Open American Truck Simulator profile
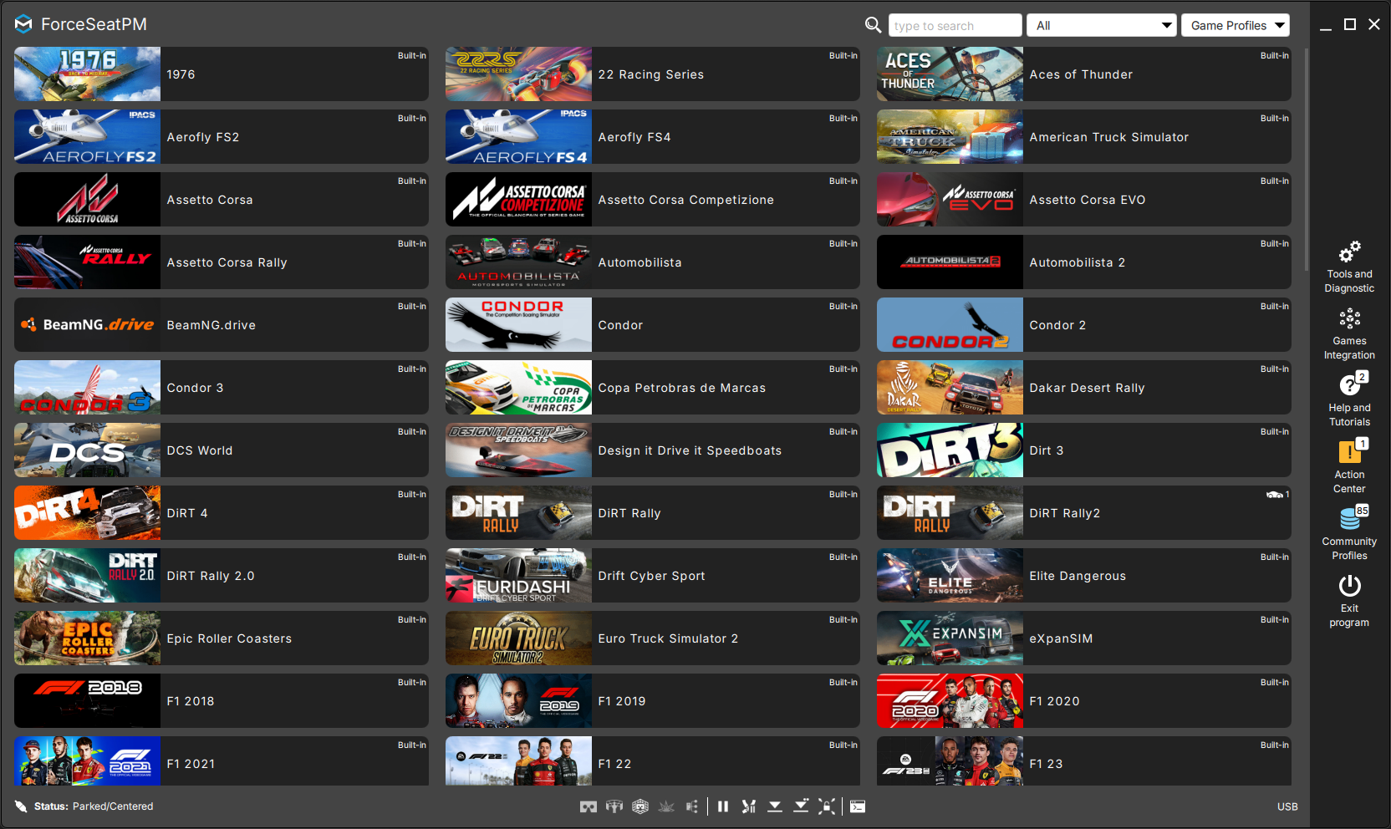The width and height of the screenshot is (1391, 829). click(1084, 136)
